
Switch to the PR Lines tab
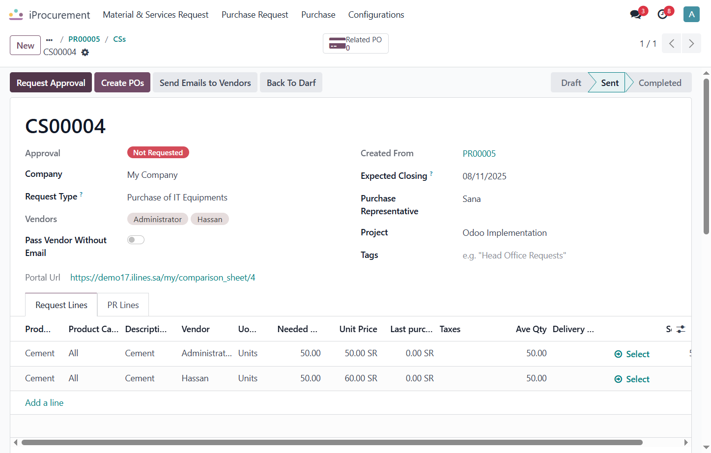pyautogui.click(x=123, y=305)
